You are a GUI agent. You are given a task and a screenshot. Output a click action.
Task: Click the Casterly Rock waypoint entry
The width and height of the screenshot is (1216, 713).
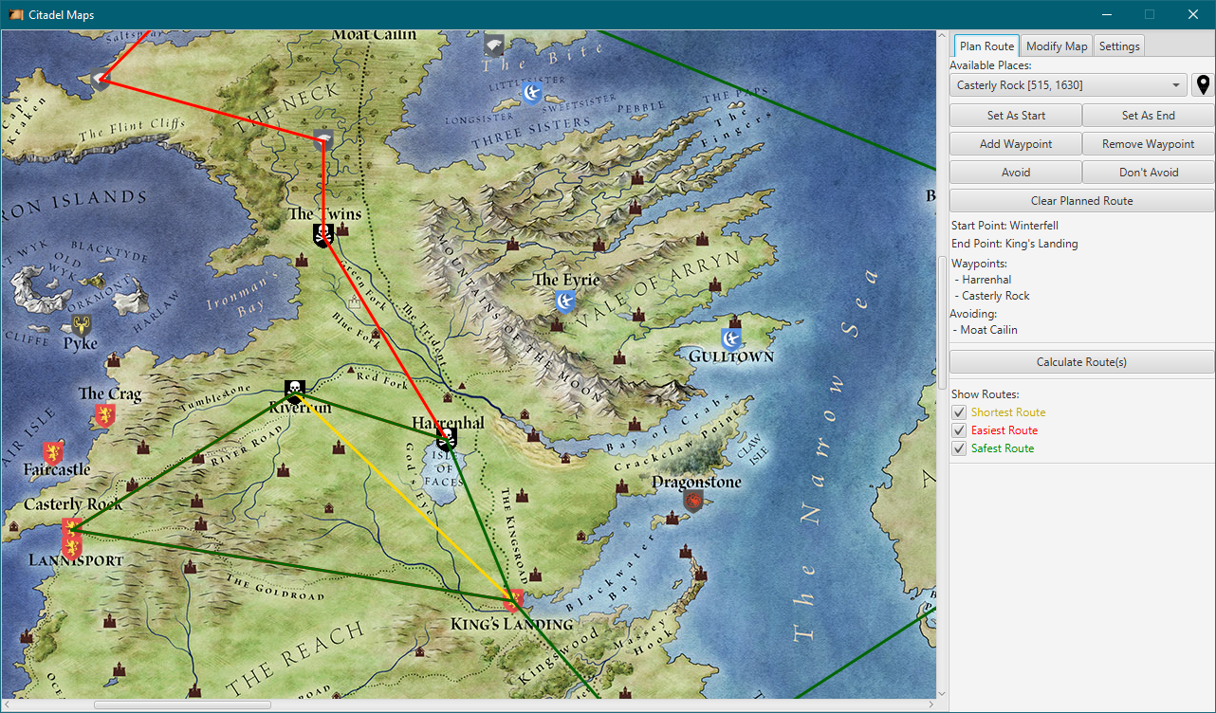[x=996, y=296]
